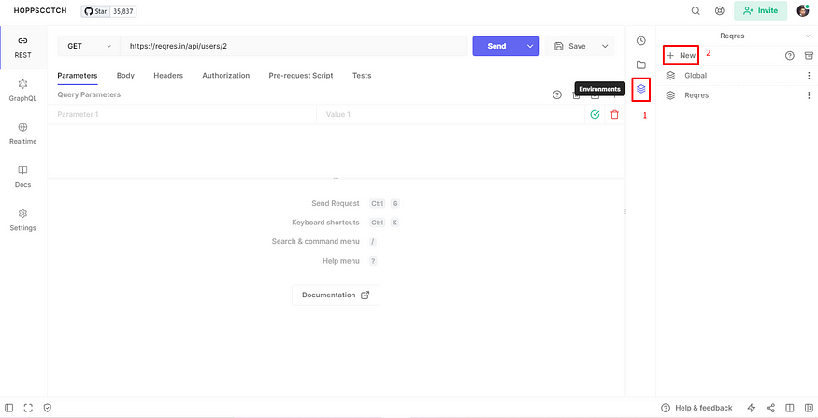The image size is (818, 418).
Task: Open Help & feedback
Action: point(696,408)
